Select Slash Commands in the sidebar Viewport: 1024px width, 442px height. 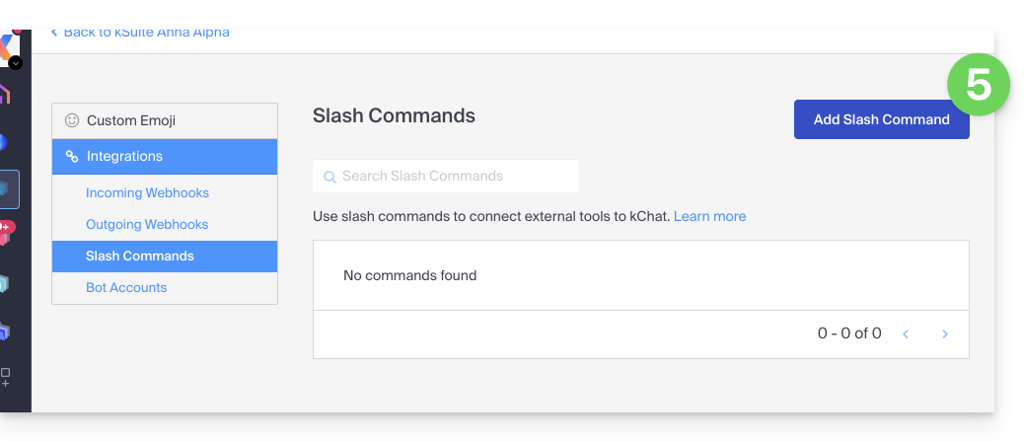pos(140,256)
